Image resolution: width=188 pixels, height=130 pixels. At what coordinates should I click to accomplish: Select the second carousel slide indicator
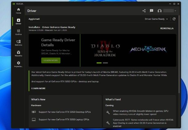click(x=105, y=63)
